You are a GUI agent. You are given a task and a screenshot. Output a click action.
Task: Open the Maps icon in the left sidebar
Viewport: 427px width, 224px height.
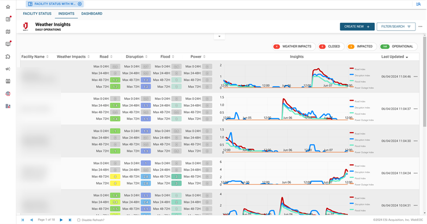[8, 32]
